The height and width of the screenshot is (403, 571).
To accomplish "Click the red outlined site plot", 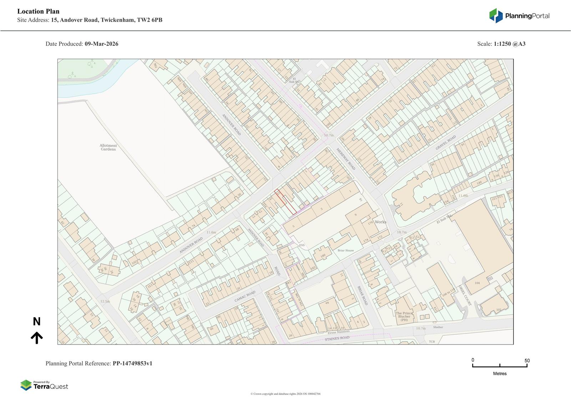I will click(285, 202).
